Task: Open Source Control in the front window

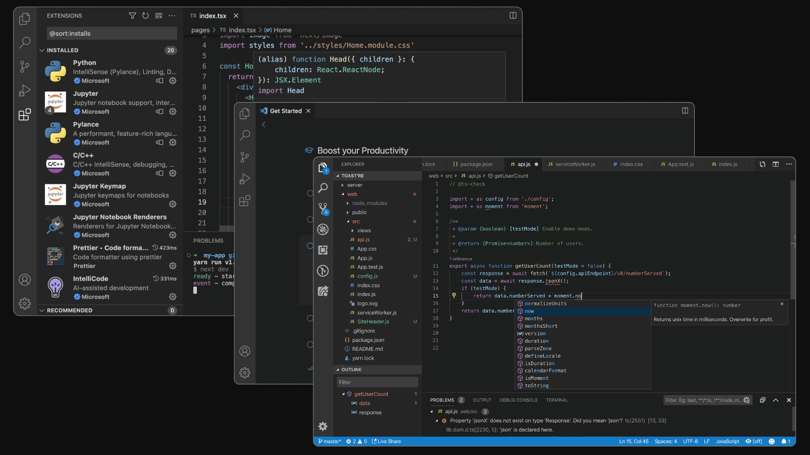Action: [x=323, y=208]
